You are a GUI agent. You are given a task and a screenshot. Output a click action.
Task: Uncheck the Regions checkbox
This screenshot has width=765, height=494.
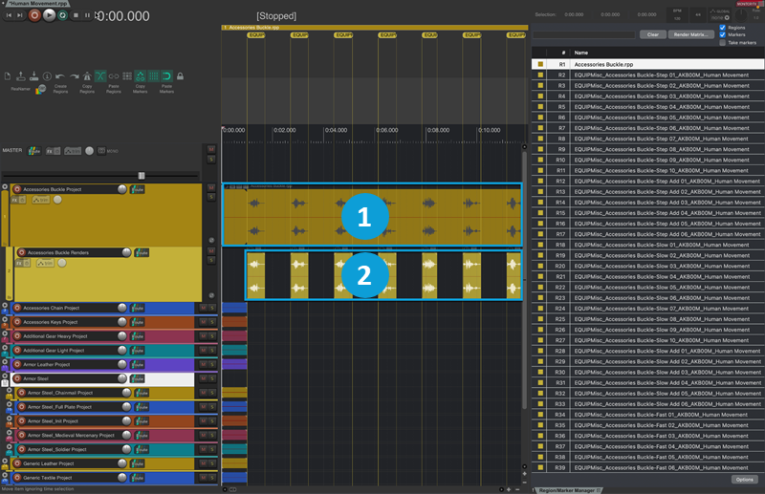click(x=722, y=28)
